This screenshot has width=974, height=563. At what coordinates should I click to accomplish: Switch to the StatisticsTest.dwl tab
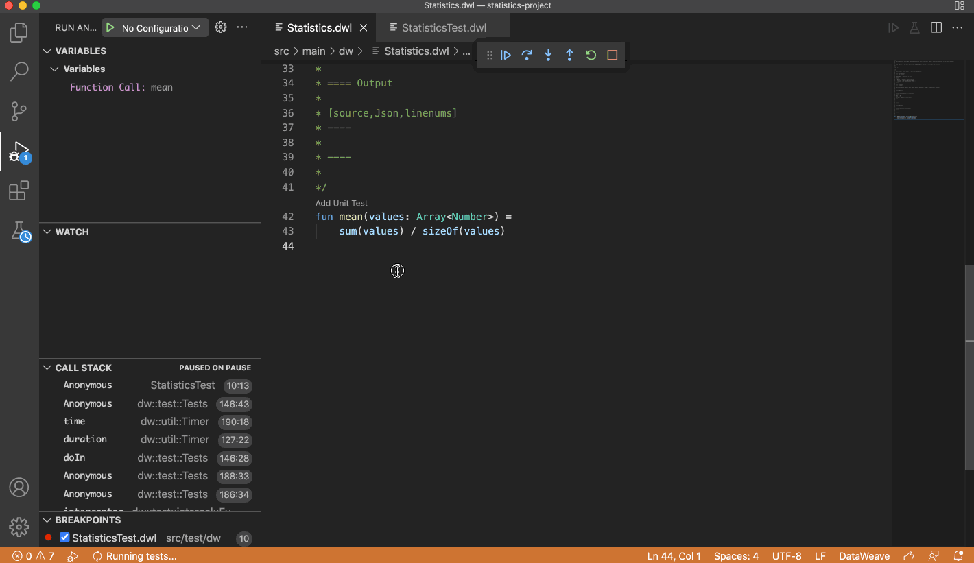tap(444, 28)
